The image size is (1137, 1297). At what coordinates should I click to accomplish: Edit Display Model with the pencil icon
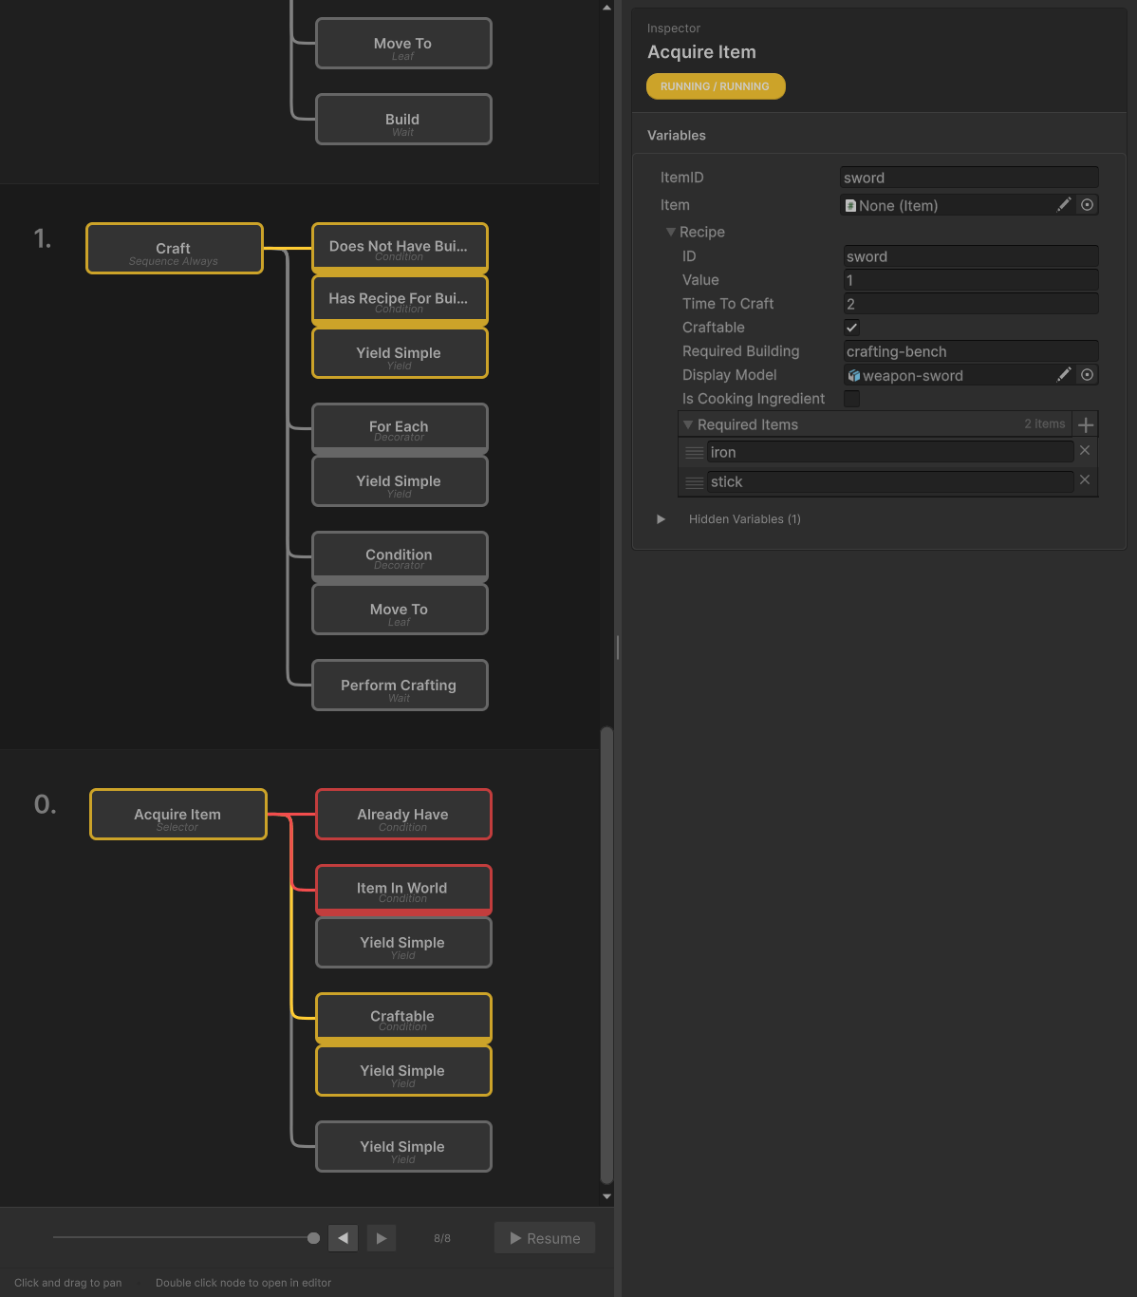click(x=1064, y=374)
